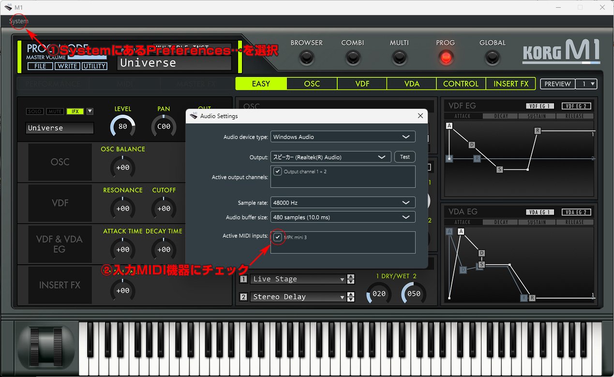
Task: Click the INSERT FX section knob
Action: (x=123, y=290)
